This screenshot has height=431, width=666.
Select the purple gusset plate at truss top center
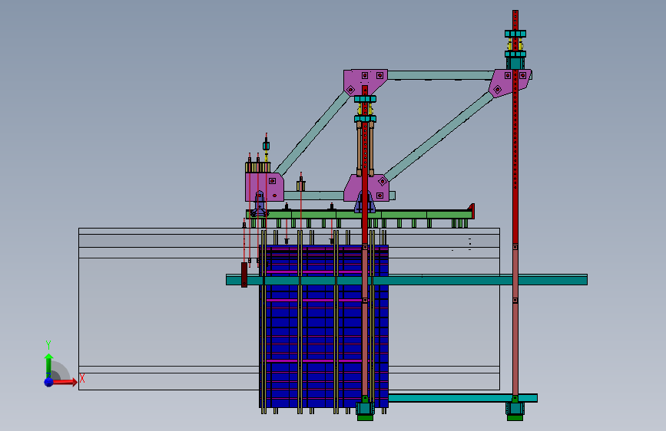tap(366, 82)
